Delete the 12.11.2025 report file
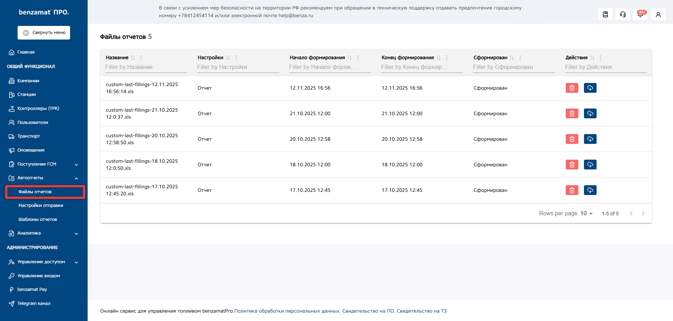 tap(572, 88)
